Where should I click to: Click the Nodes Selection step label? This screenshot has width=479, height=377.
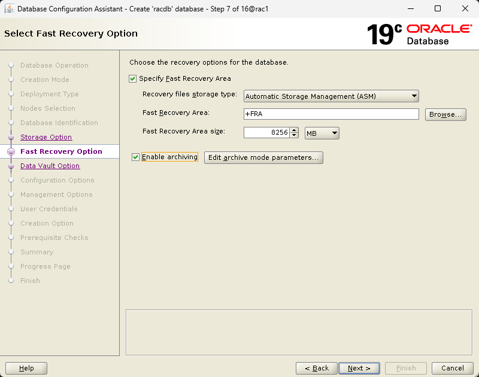coord(48,108)
